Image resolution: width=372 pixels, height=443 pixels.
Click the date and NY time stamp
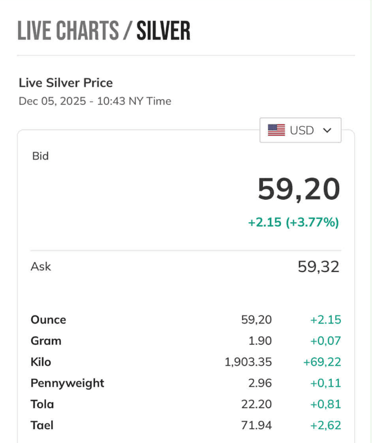(95, 101)
